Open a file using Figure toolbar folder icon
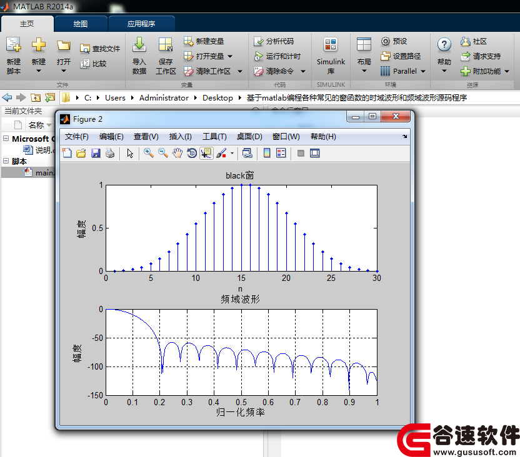Screen dimensions: 520x457 click(81, 153)
